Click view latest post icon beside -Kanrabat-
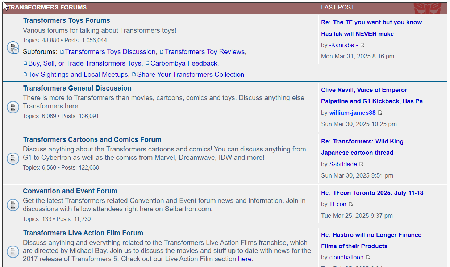Image resolution: width=450 pixels, height=267 pixels. 363,45
